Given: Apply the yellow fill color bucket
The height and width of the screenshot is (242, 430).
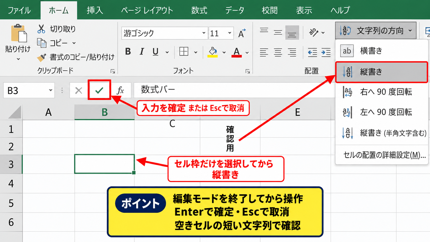Looking at the screenshot, I should pos(213,52).
